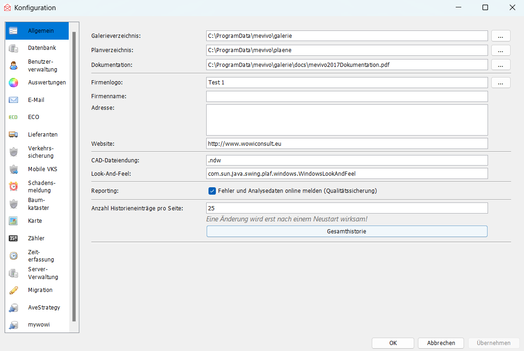Click the Anzahl Historieneinträge pro Seite field
This screenshot has height=351, width=524.
(x=347, y=208)
